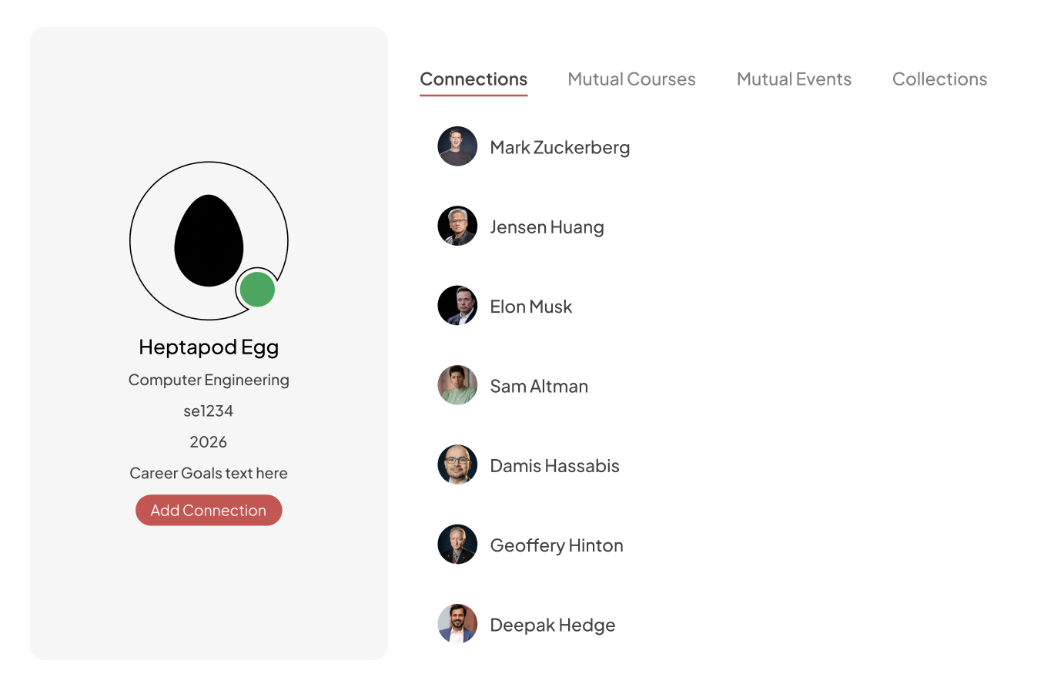Click Elon Musk's avatar photo
Screen dimensions: 1044x684
(x=457, y=306)
